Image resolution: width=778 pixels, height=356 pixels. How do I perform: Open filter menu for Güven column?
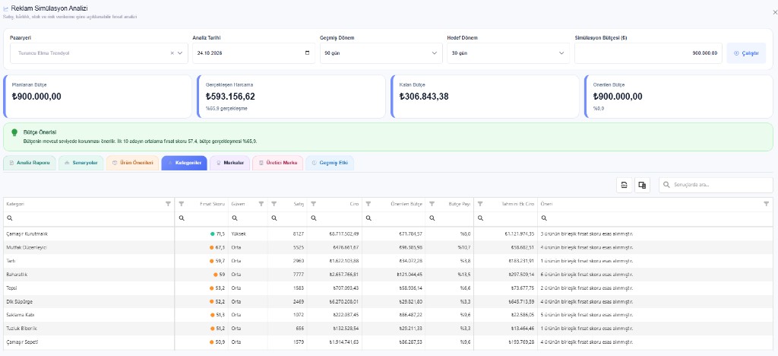coord(261,204)
